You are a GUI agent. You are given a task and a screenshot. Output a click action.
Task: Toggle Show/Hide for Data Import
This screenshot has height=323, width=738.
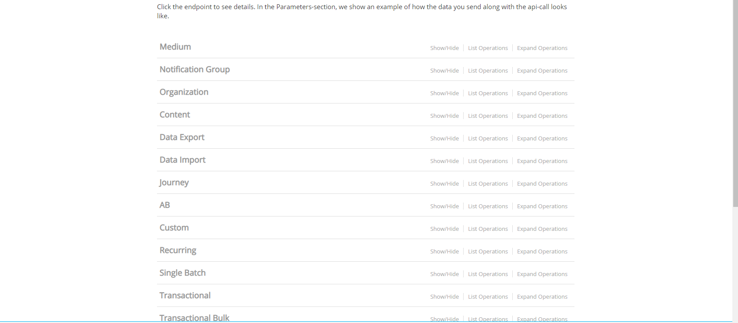click(x=444, y=161)
